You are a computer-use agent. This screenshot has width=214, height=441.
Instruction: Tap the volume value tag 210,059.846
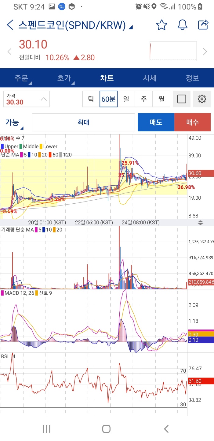pyautogui.click(x=201, y=282)
